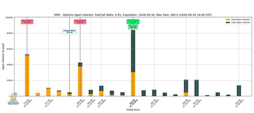Click the dark Calls Open Interest legend swatch

click(x=227, y=23)
